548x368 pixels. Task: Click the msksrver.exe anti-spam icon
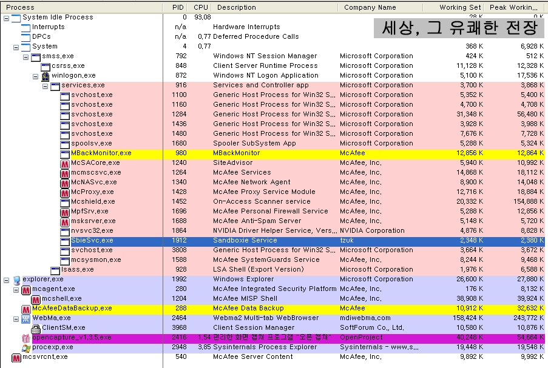[x=65, y=222]
